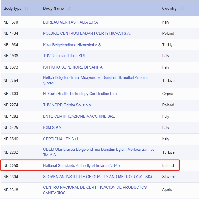Open UDEM Uluslararasi Belgelendirme Denetim link

pyautogui.click(x=99, y=152)
